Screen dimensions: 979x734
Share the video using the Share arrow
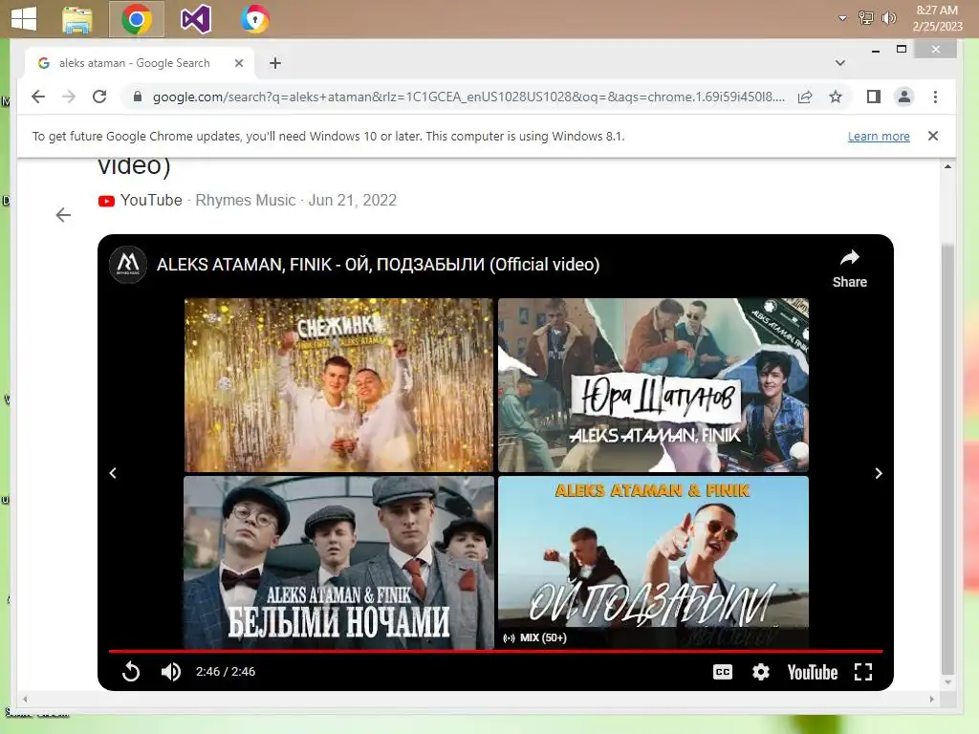click(x=849, y=269)
